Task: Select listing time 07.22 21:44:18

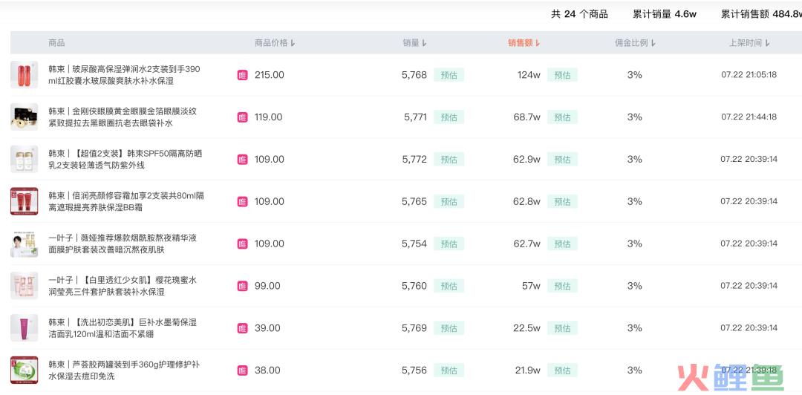Action: (749, 117)
